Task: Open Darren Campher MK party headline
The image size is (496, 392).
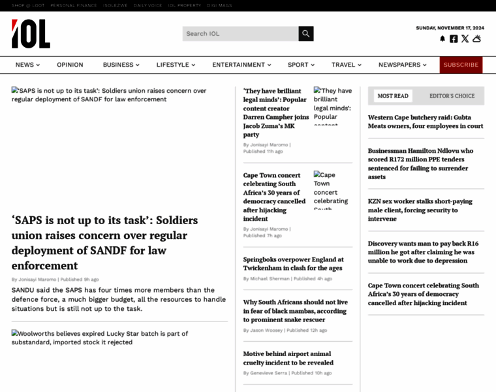Action: coord(276,113)
